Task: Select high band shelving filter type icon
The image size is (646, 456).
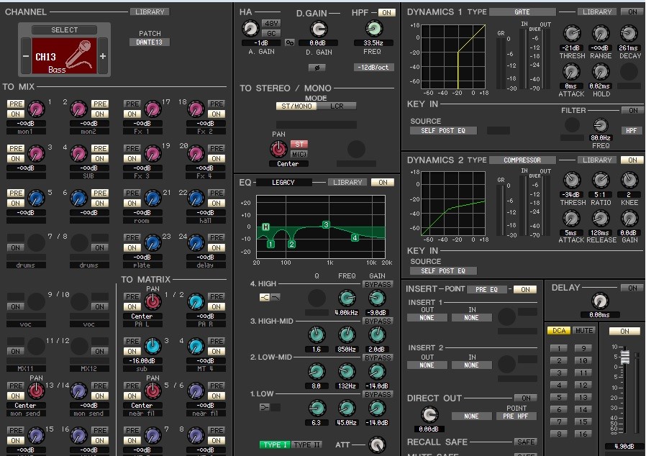Action: (x=265, y=297)
